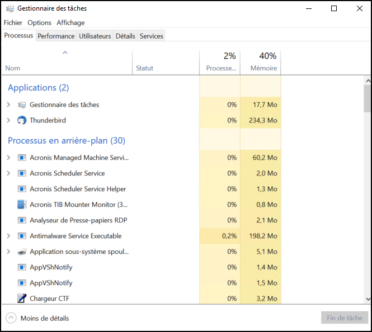The height and width of the screenshot is (332, 372).
Task: Expand the Acronis Managed Machine Service entry
Action: pyautogui.click(x=8, y=158)
